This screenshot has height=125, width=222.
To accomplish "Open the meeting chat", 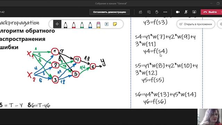I will [x=149, y=12].
